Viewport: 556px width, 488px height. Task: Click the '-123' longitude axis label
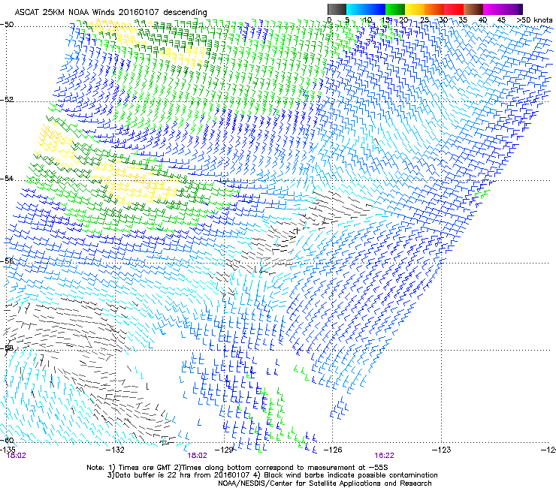coord(442,450)
